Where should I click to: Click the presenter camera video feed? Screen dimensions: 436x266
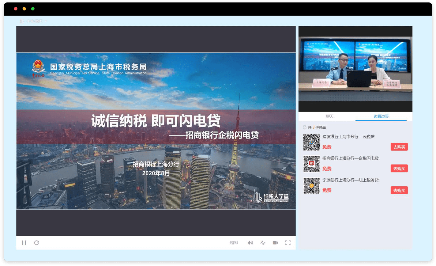(355, 69)
